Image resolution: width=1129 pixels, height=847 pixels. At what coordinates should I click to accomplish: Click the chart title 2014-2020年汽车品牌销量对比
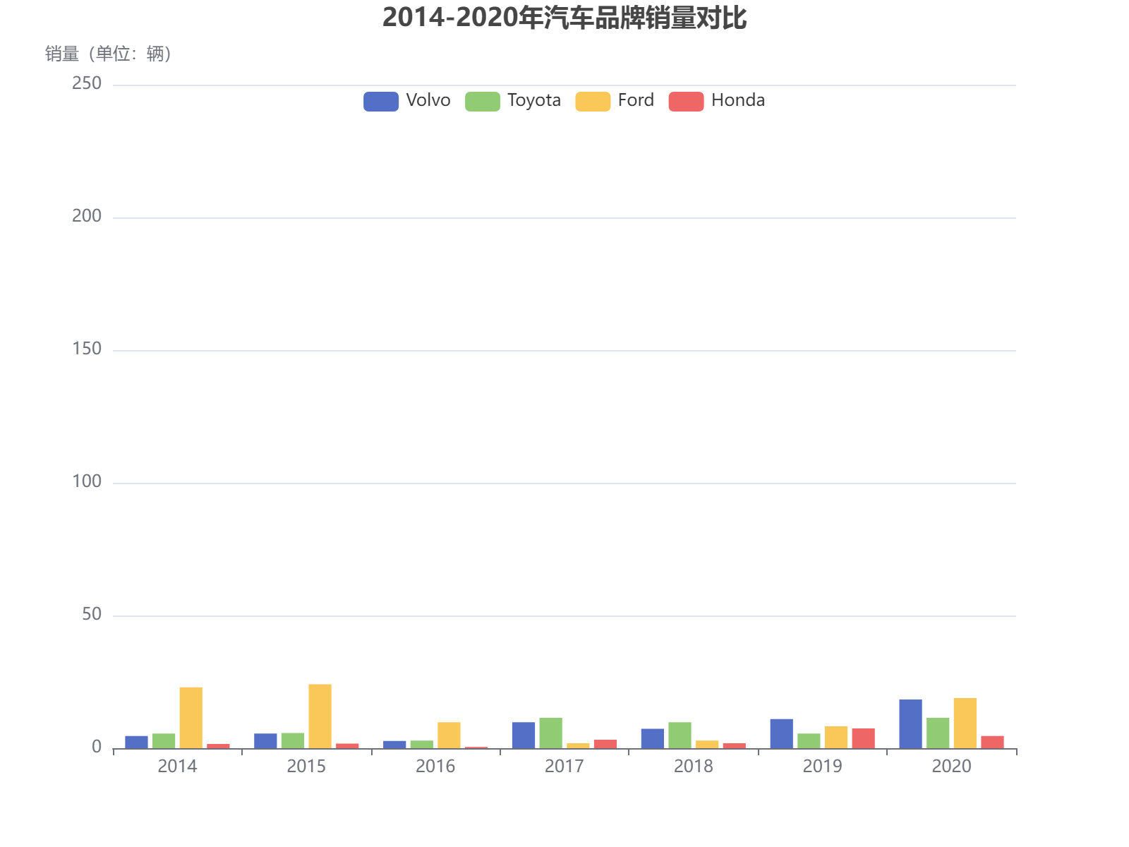564,18
